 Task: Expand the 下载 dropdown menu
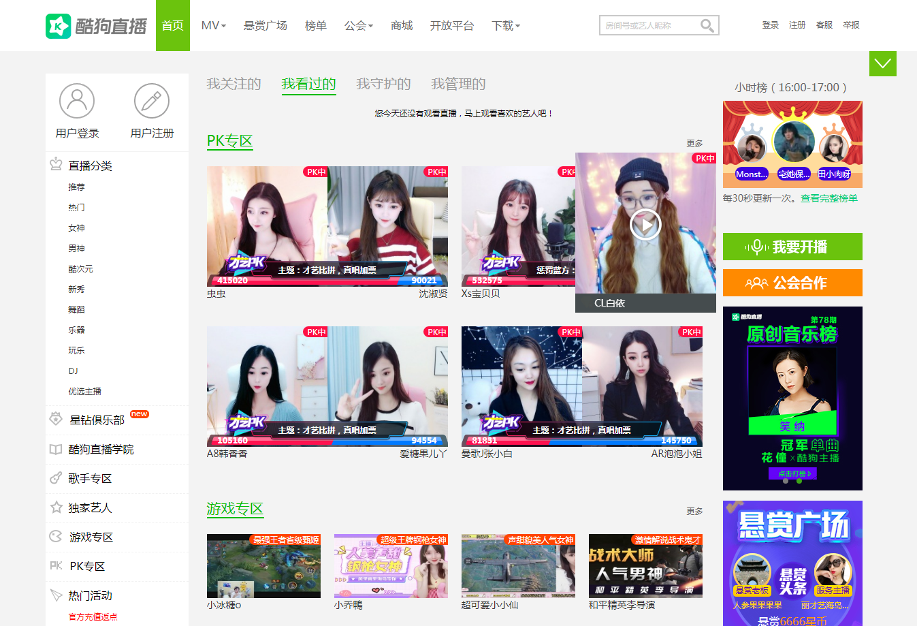[506, 25]
